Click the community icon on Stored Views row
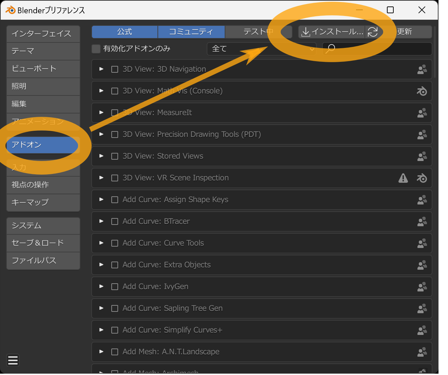448x375 pixels. point(422,156)
